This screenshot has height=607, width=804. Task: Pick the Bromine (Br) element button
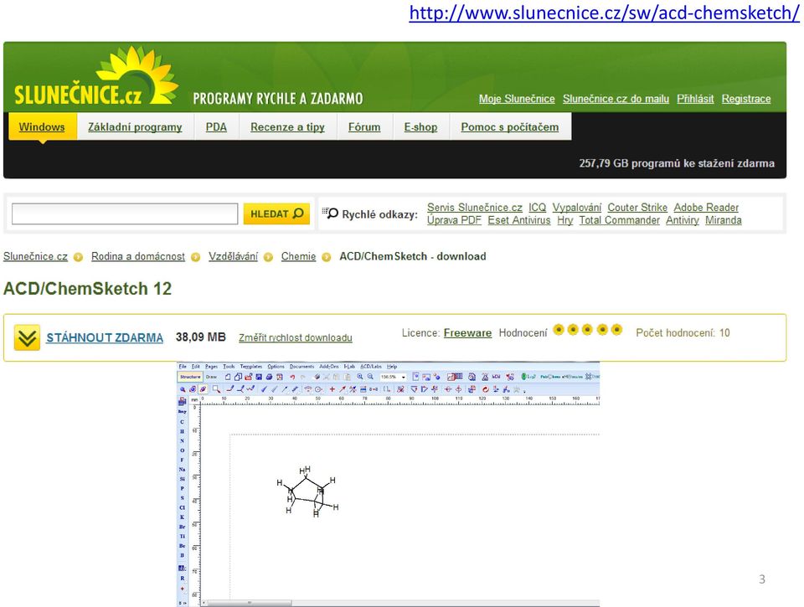182,527
